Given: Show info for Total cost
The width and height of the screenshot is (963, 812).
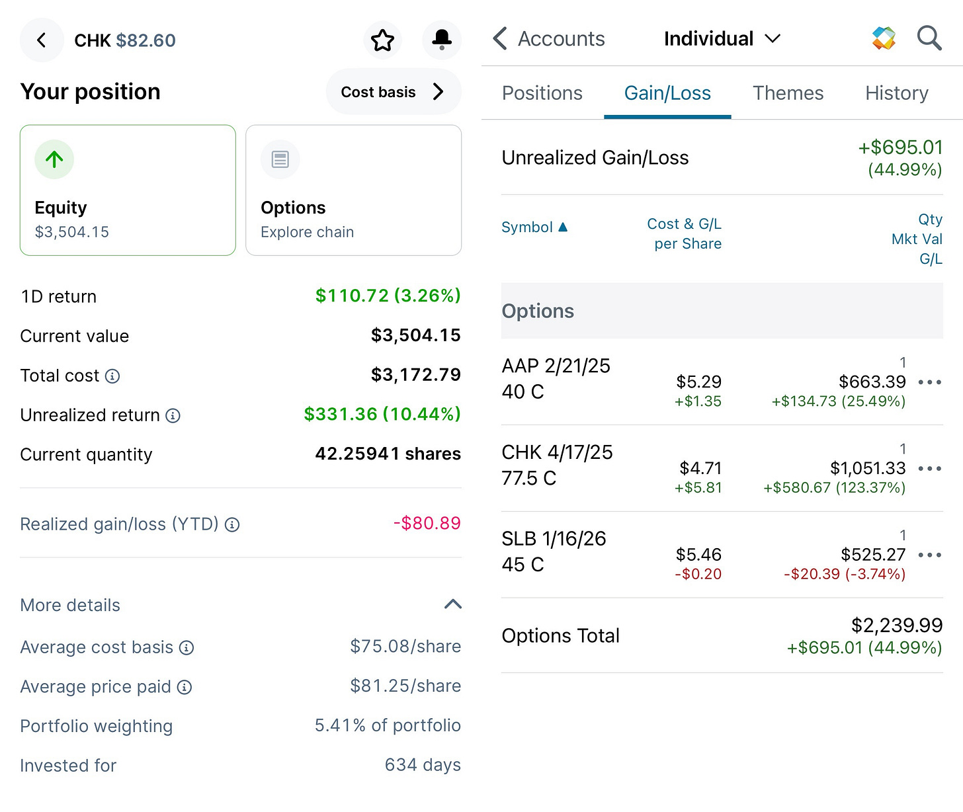Looking at the screenshot, I should (113, 376).
